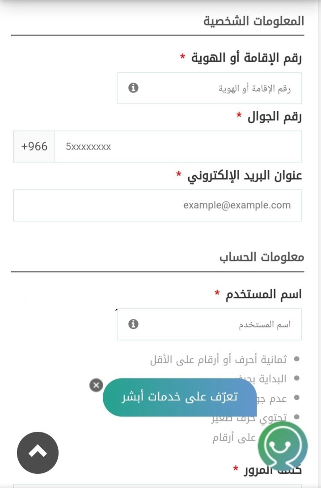The height and width of the screenshot is (488, 321).
Task: Open the "تعرّف على خدمات أبشر" bubble
Action: (x=180, y=397)
